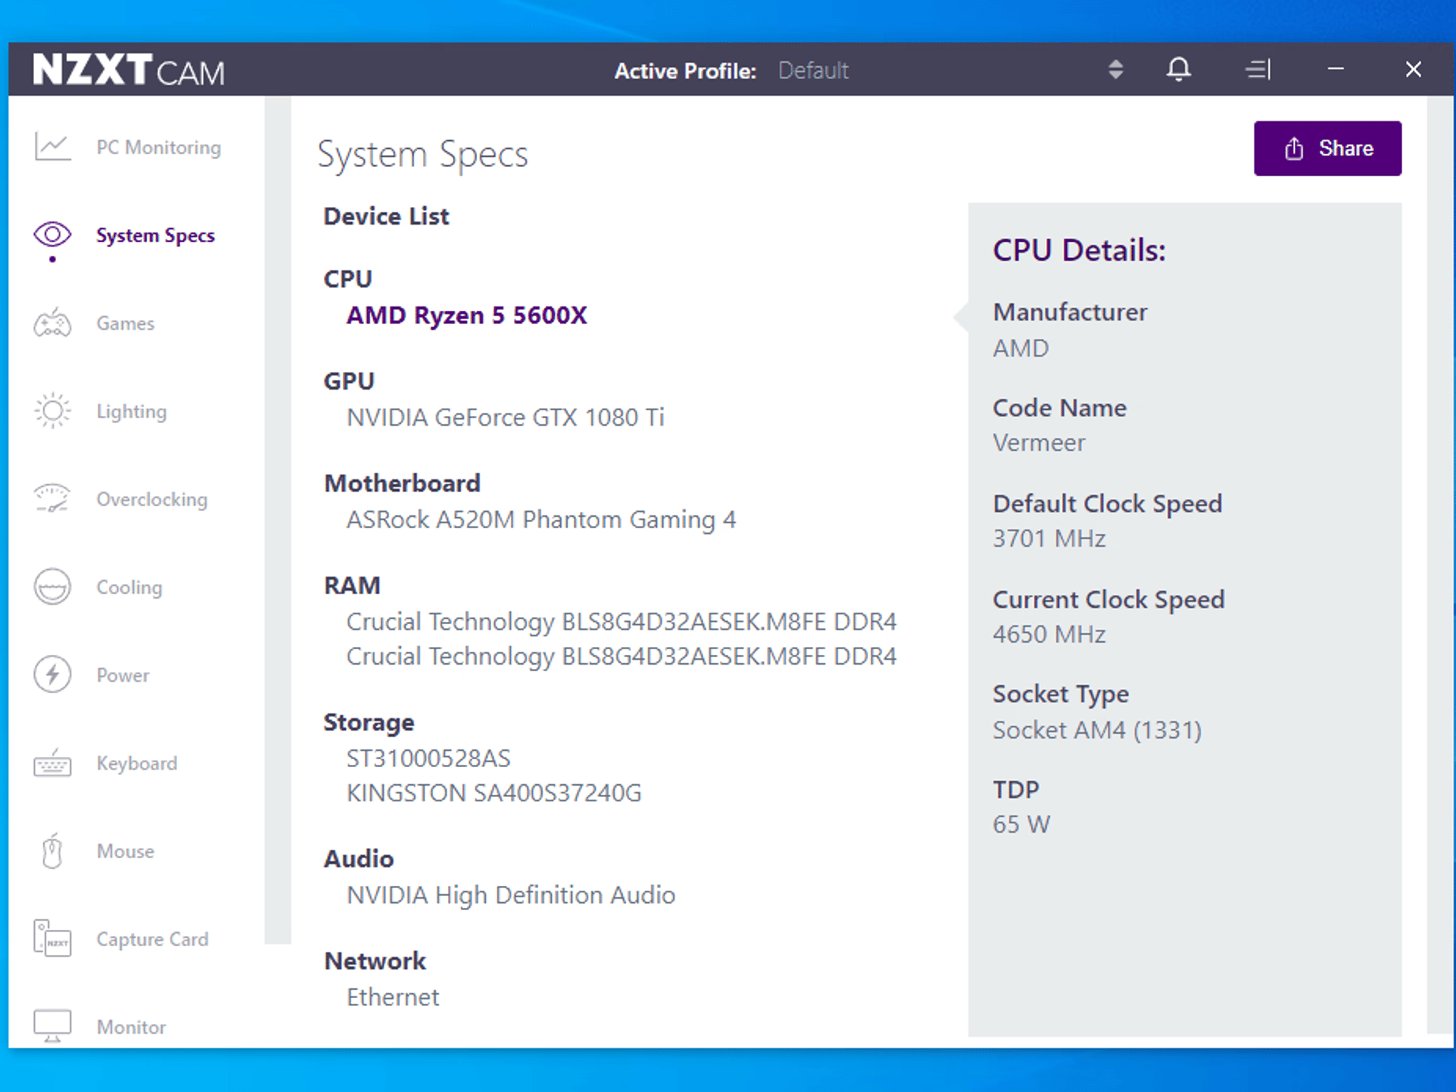
Task: Go to the Games menu item
Action: (125, 323)
